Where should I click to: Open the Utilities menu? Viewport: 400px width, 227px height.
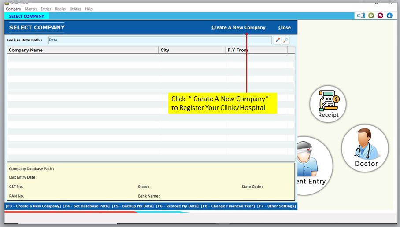[75, 9]
